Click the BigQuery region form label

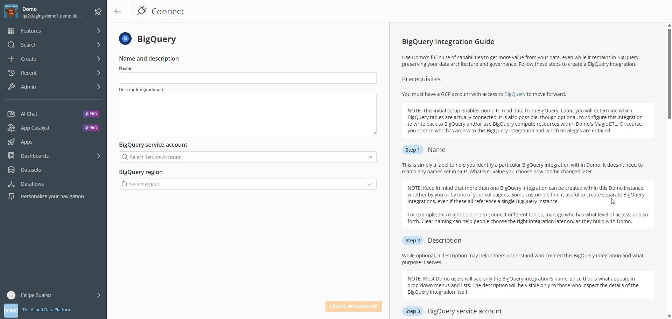(141, 172)
